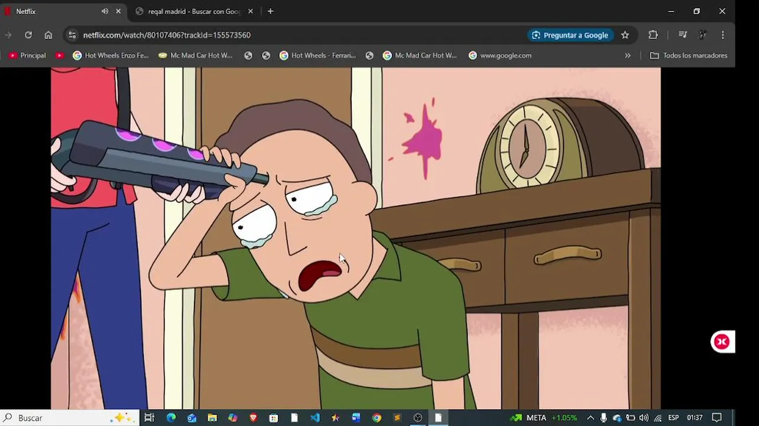Screen dimensions: 759x426
Task: Expand hidden bookmarks chevron
Action: point(628,55)
